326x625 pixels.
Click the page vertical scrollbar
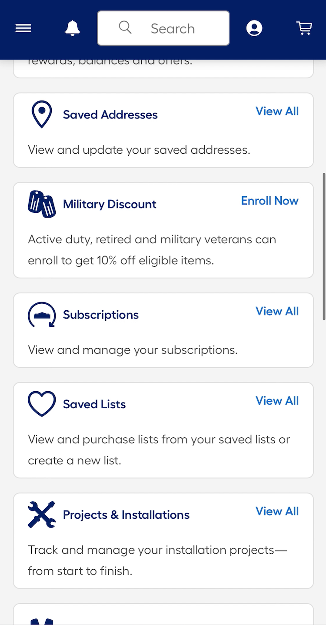pyautogui.click(x=323, y=246)
